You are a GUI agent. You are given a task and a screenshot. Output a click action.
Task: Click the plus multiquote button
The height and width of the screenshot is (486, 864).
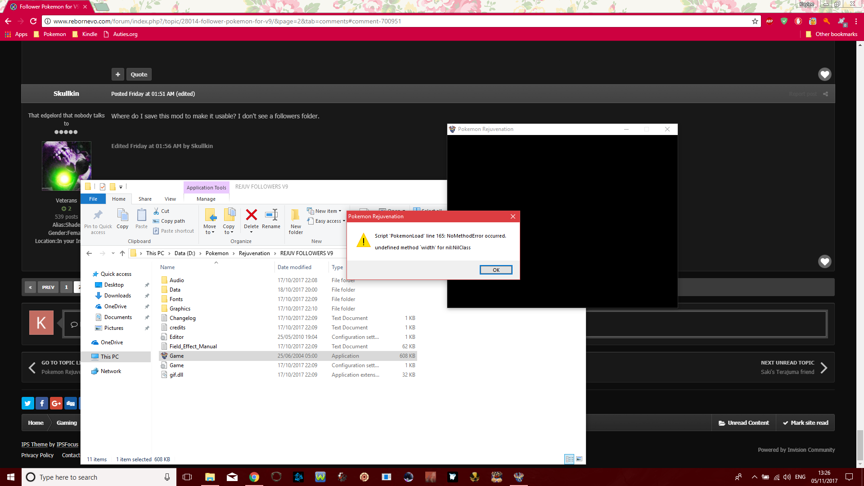[x=118, y=74]
